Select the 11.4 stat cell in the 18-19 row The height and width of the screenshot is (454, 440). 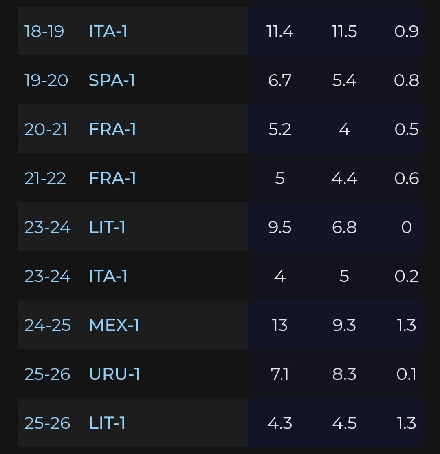[280, 31]
